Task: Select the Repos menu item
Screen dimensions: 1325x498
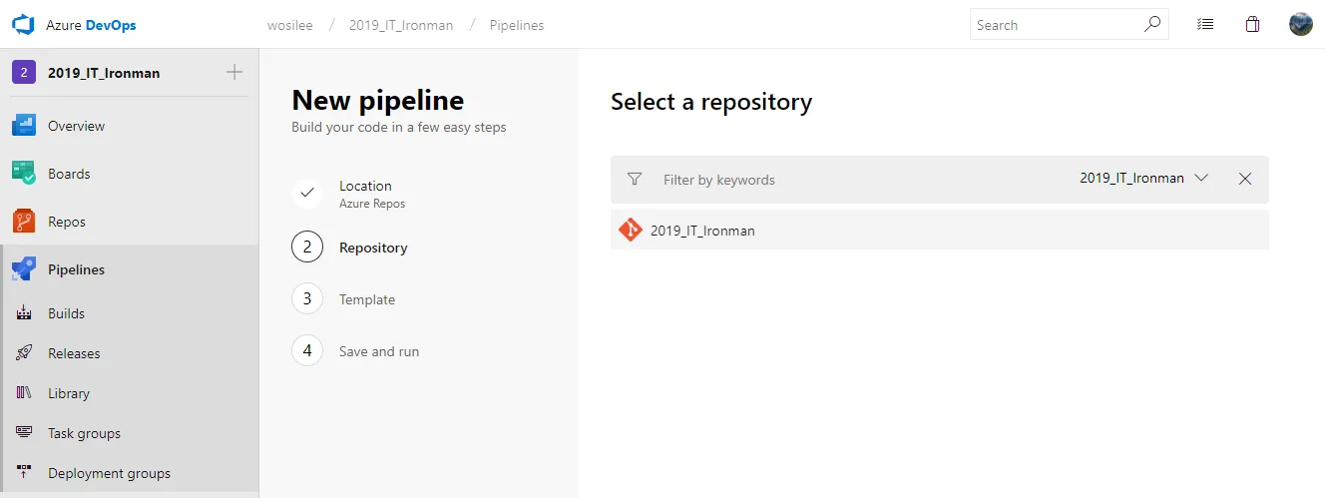Action: 130,222
